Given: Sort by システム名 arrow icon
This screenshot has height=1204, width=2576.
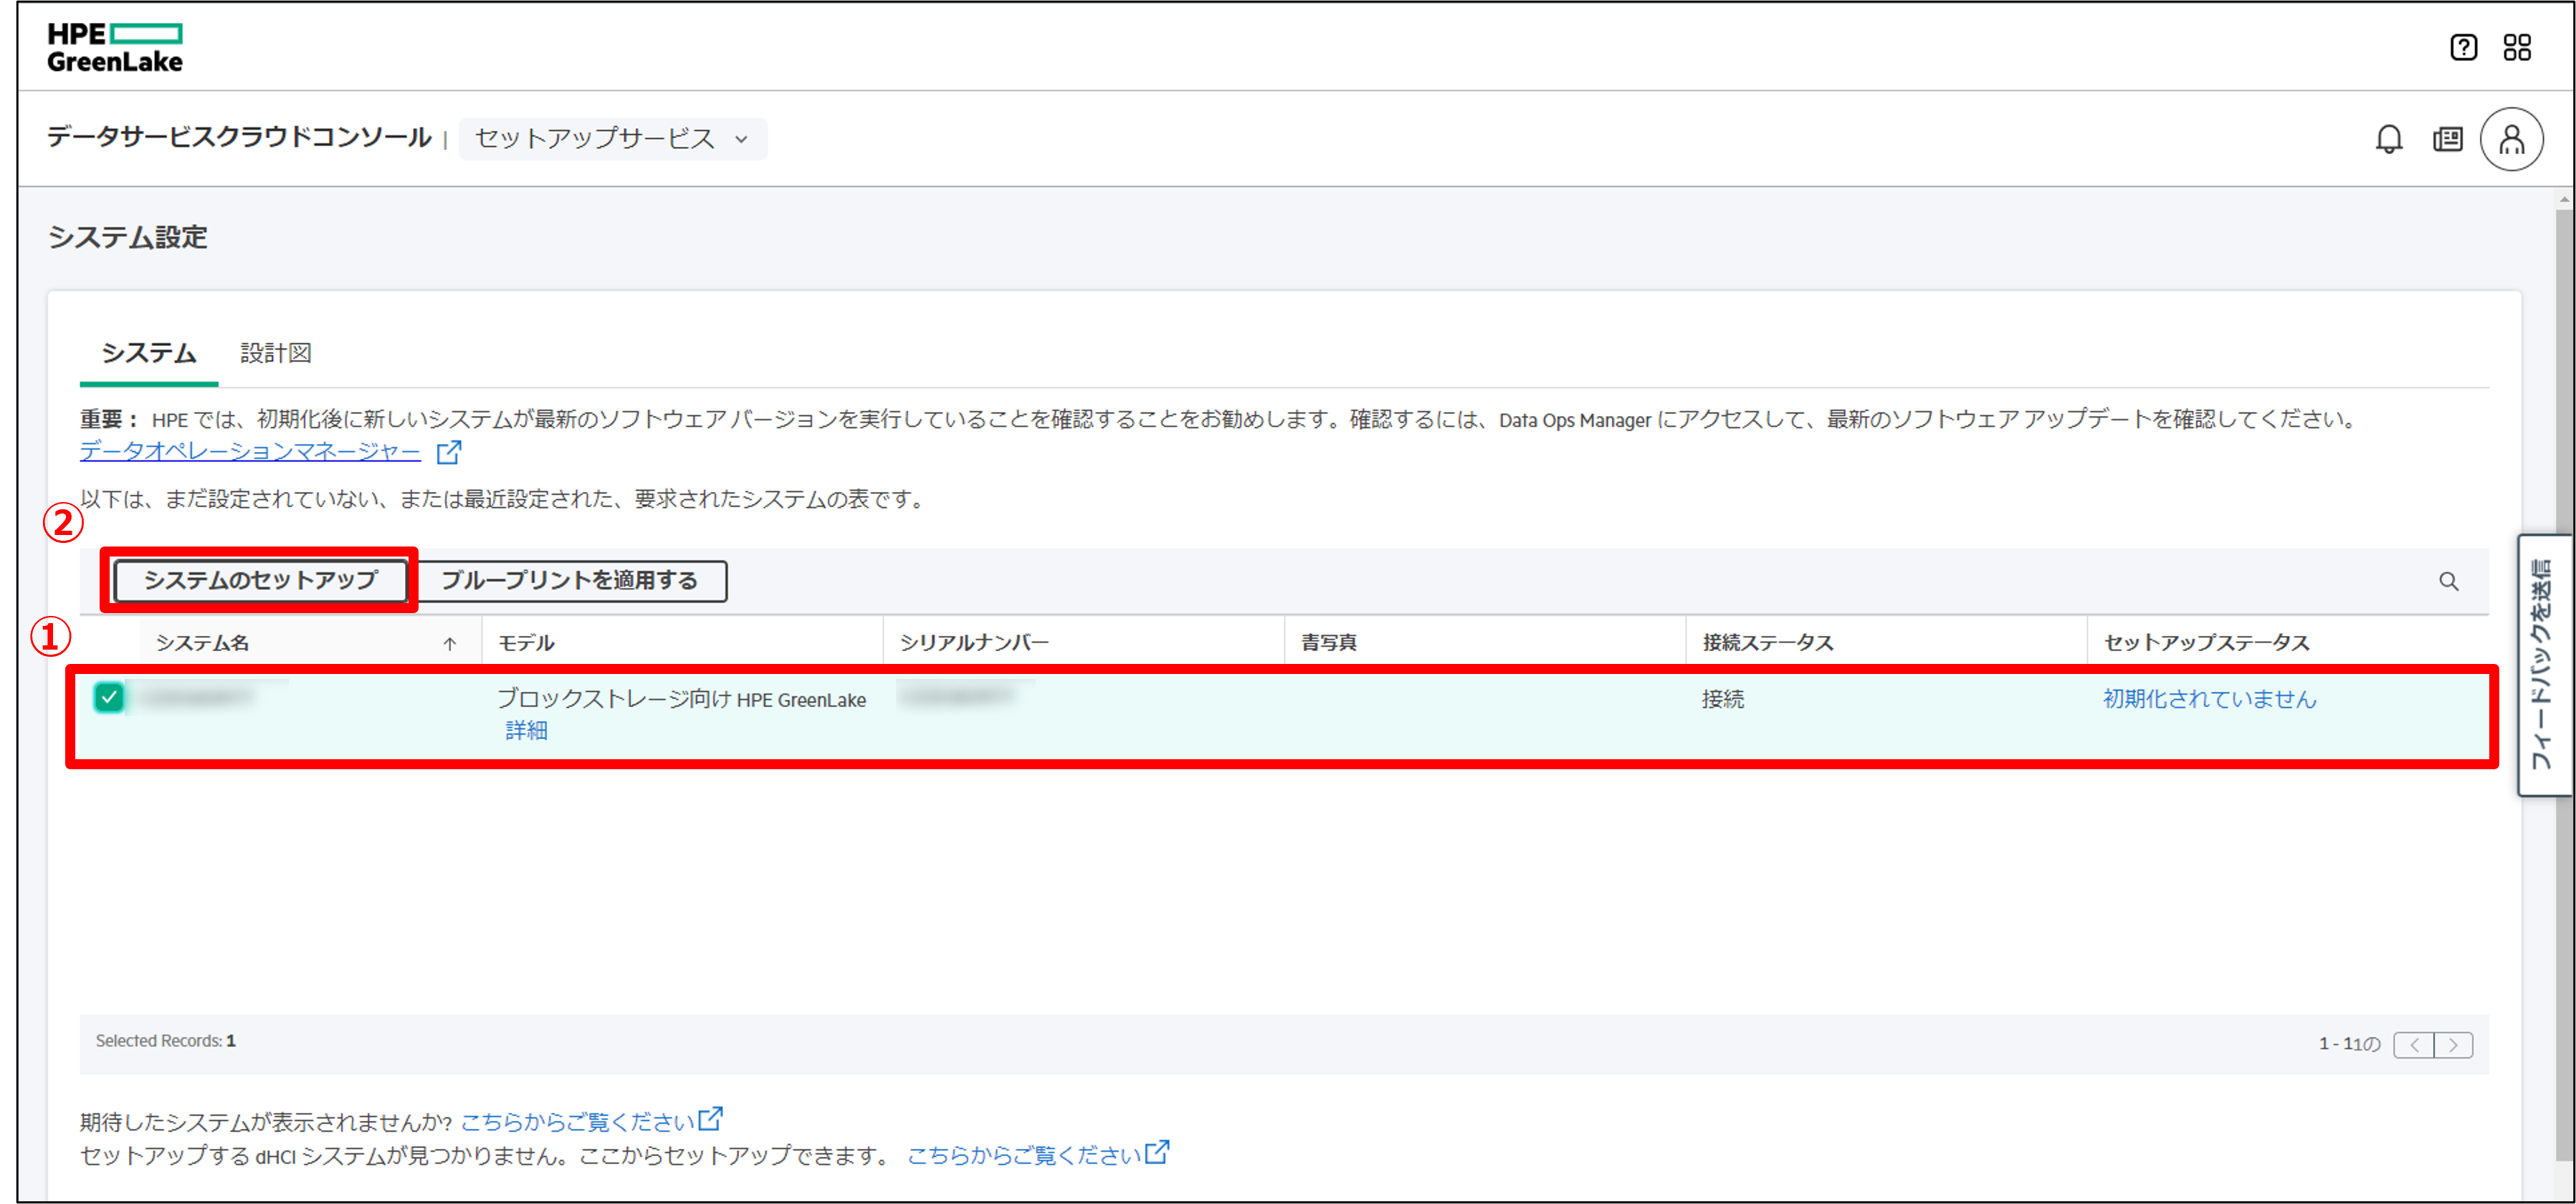Looking at the screenshot, I should pos(450,643).
